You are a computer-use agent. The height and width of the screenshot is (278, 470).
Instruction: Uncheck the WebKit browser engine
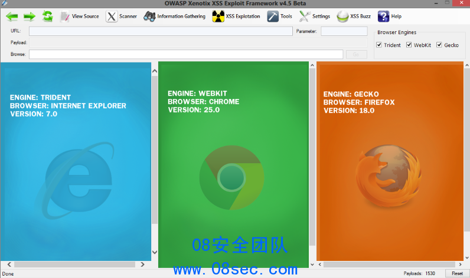409,45
